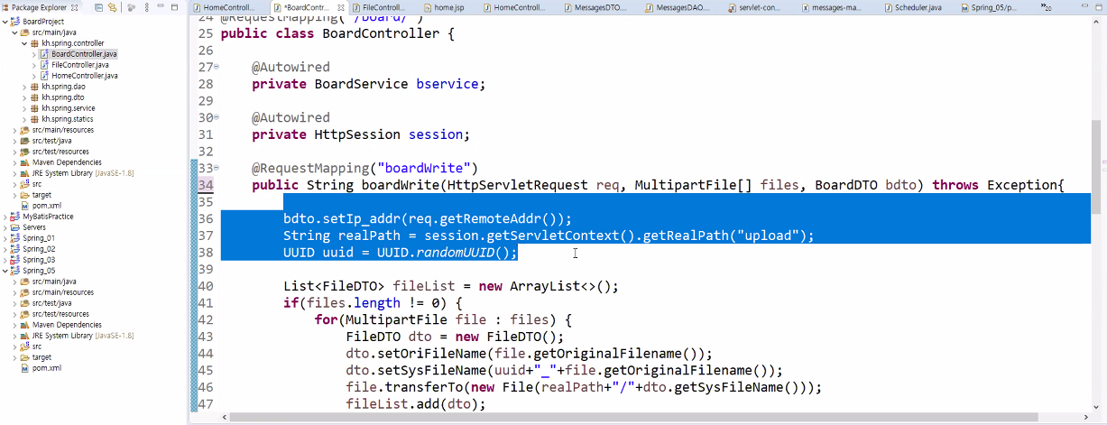Select Spring_05 src/test/resources folder
The height and width of the screenshot is (425, 1107).
click(60, 314)
